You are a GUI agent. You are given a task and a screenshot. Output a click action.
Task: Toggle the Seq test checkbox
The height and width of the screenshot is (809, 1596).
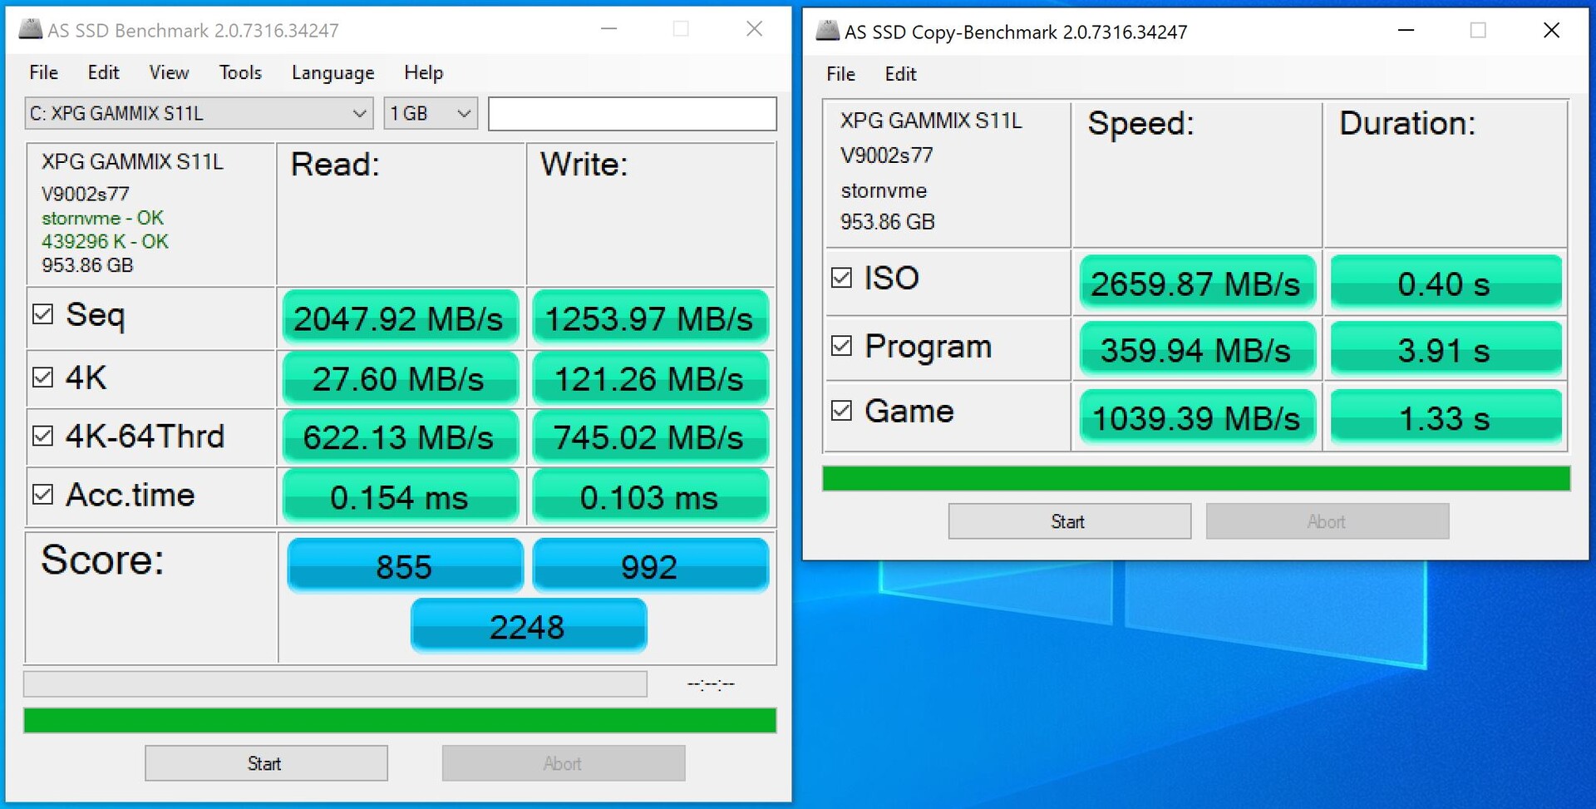42,314
